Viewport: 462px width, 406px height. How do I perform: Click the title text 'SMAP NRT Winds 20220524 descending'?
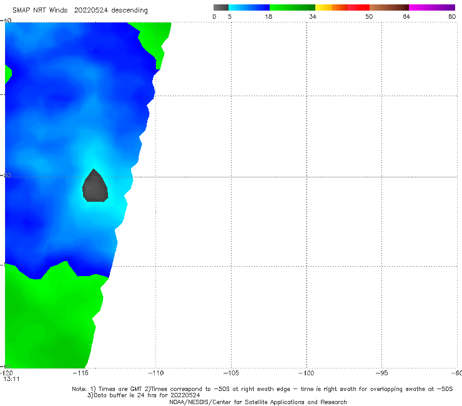coord(80,11)
